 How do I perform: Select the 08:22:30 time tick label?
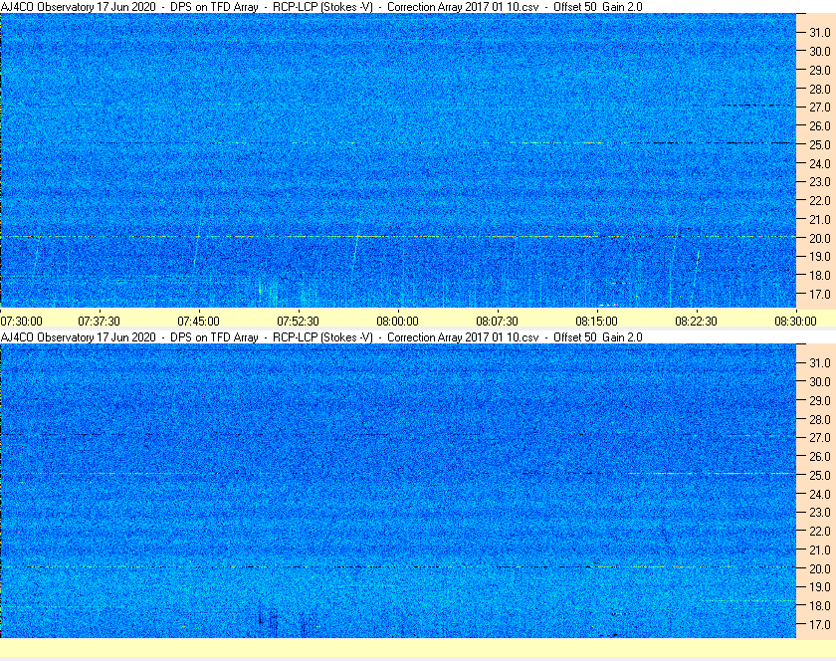pos(697,322)
